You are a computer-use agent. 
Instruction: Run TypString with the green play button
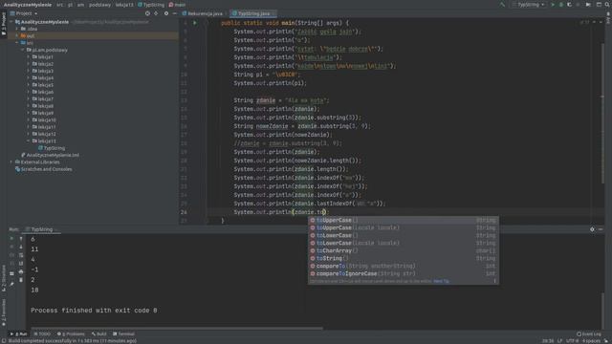tap(553, 5)
